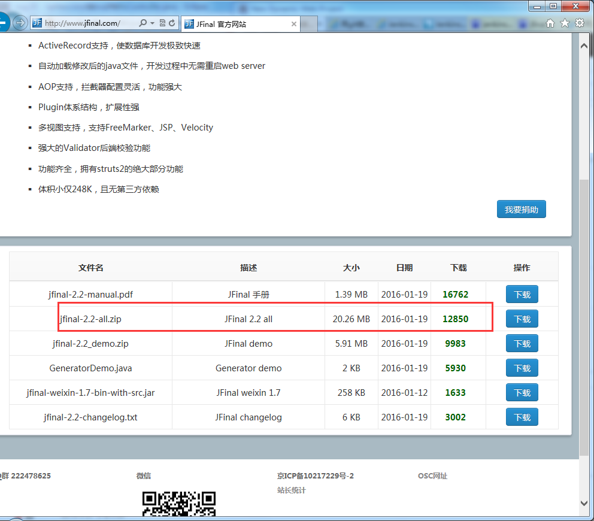Click the search magnifier icon in address bar
Image resolution: width=594 pixels, height=521 pixels.
point(143,23)
